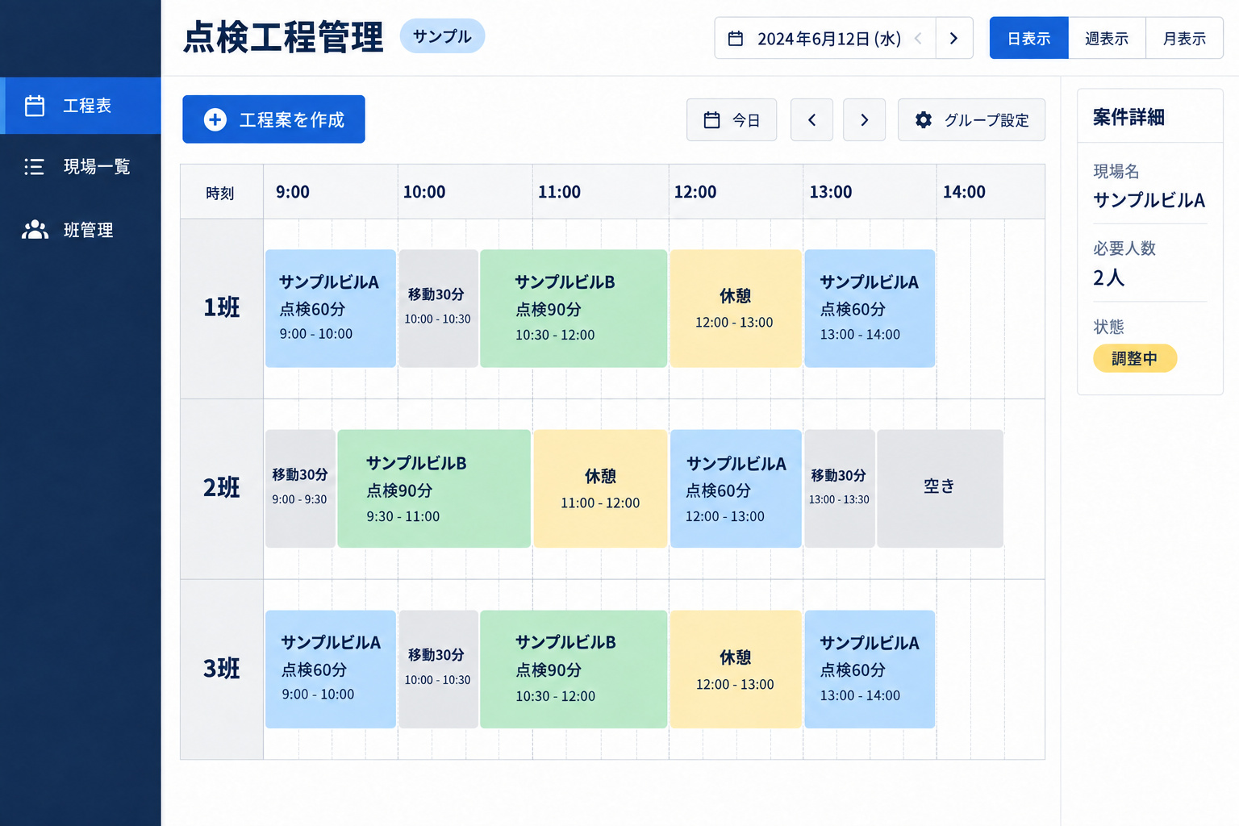The width and height of the screenshot is (1239, 826).
Task: Select 2班 サンプルビルA 12:00 - 13:00 block
Action: pyautogui.click(x=736, y=489)
